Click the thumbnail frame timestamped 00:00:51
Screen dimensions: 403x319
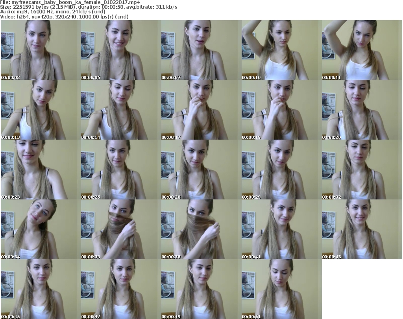(x=281, y=289)
